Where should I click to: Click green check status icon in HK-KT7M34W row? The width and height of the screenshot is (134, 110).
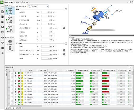point(19,73)
